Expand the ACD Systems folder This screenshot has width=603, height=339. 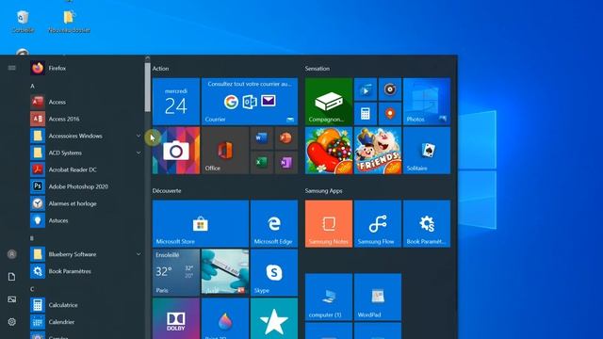tap(86, 153)
